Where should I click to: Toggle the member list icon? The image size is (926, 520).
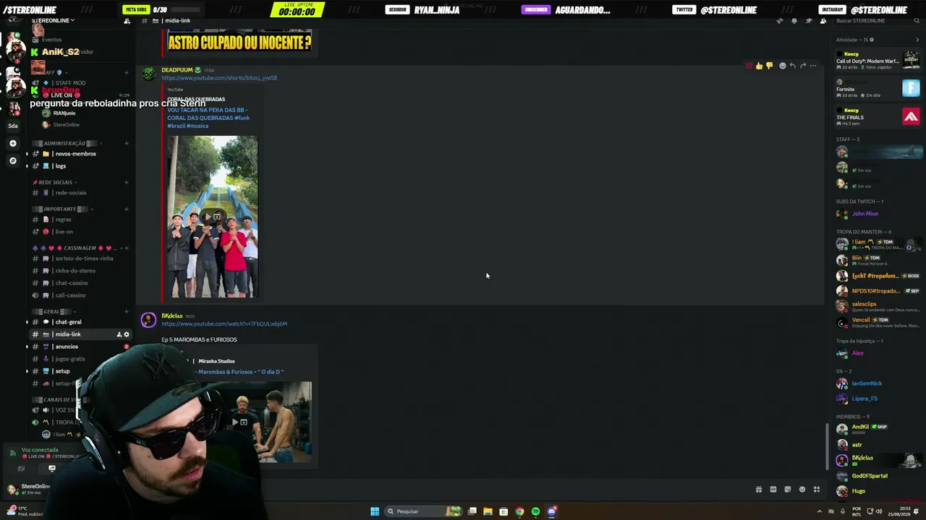pos(823,21)
